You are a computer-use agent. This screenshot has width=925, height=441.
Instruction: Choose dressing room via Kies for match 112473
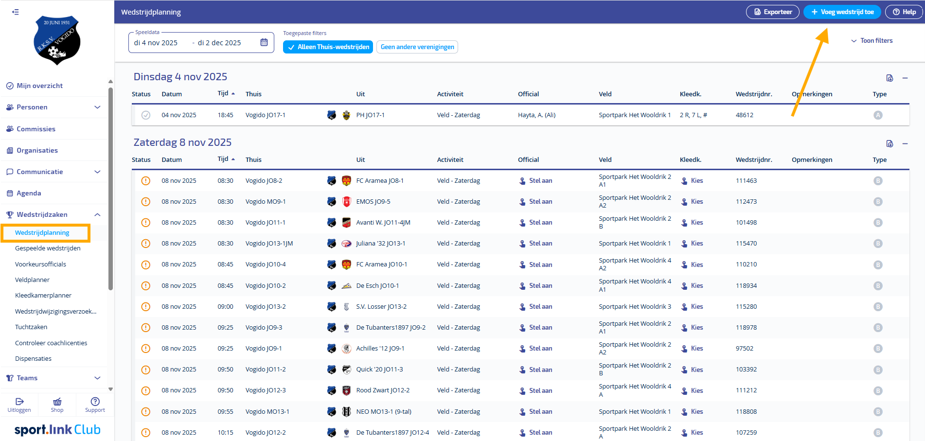pyautogui.click(x=692, y=202)
